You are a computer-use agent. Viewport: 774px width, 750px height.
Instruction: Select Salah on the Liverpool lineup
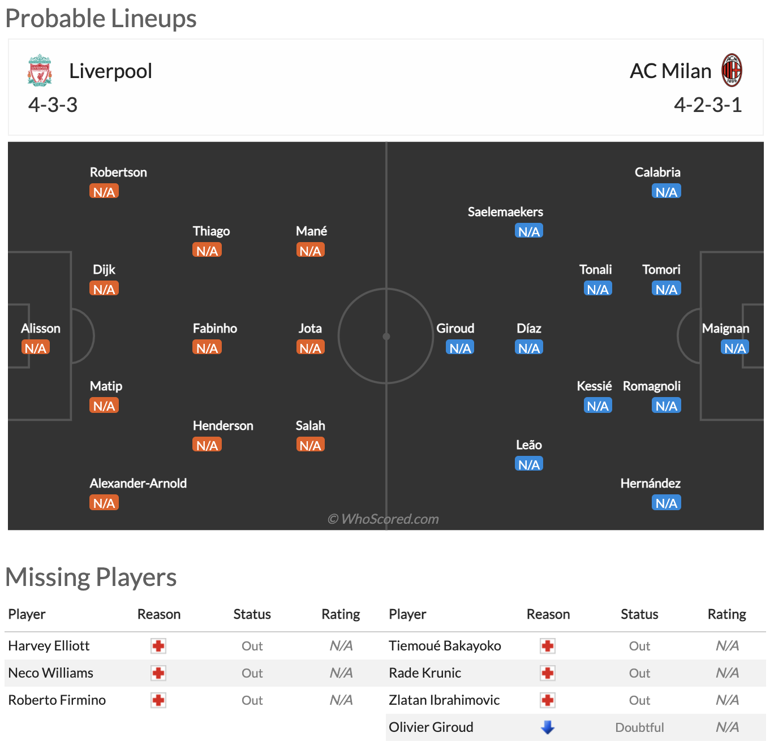(x=310, y=426)
